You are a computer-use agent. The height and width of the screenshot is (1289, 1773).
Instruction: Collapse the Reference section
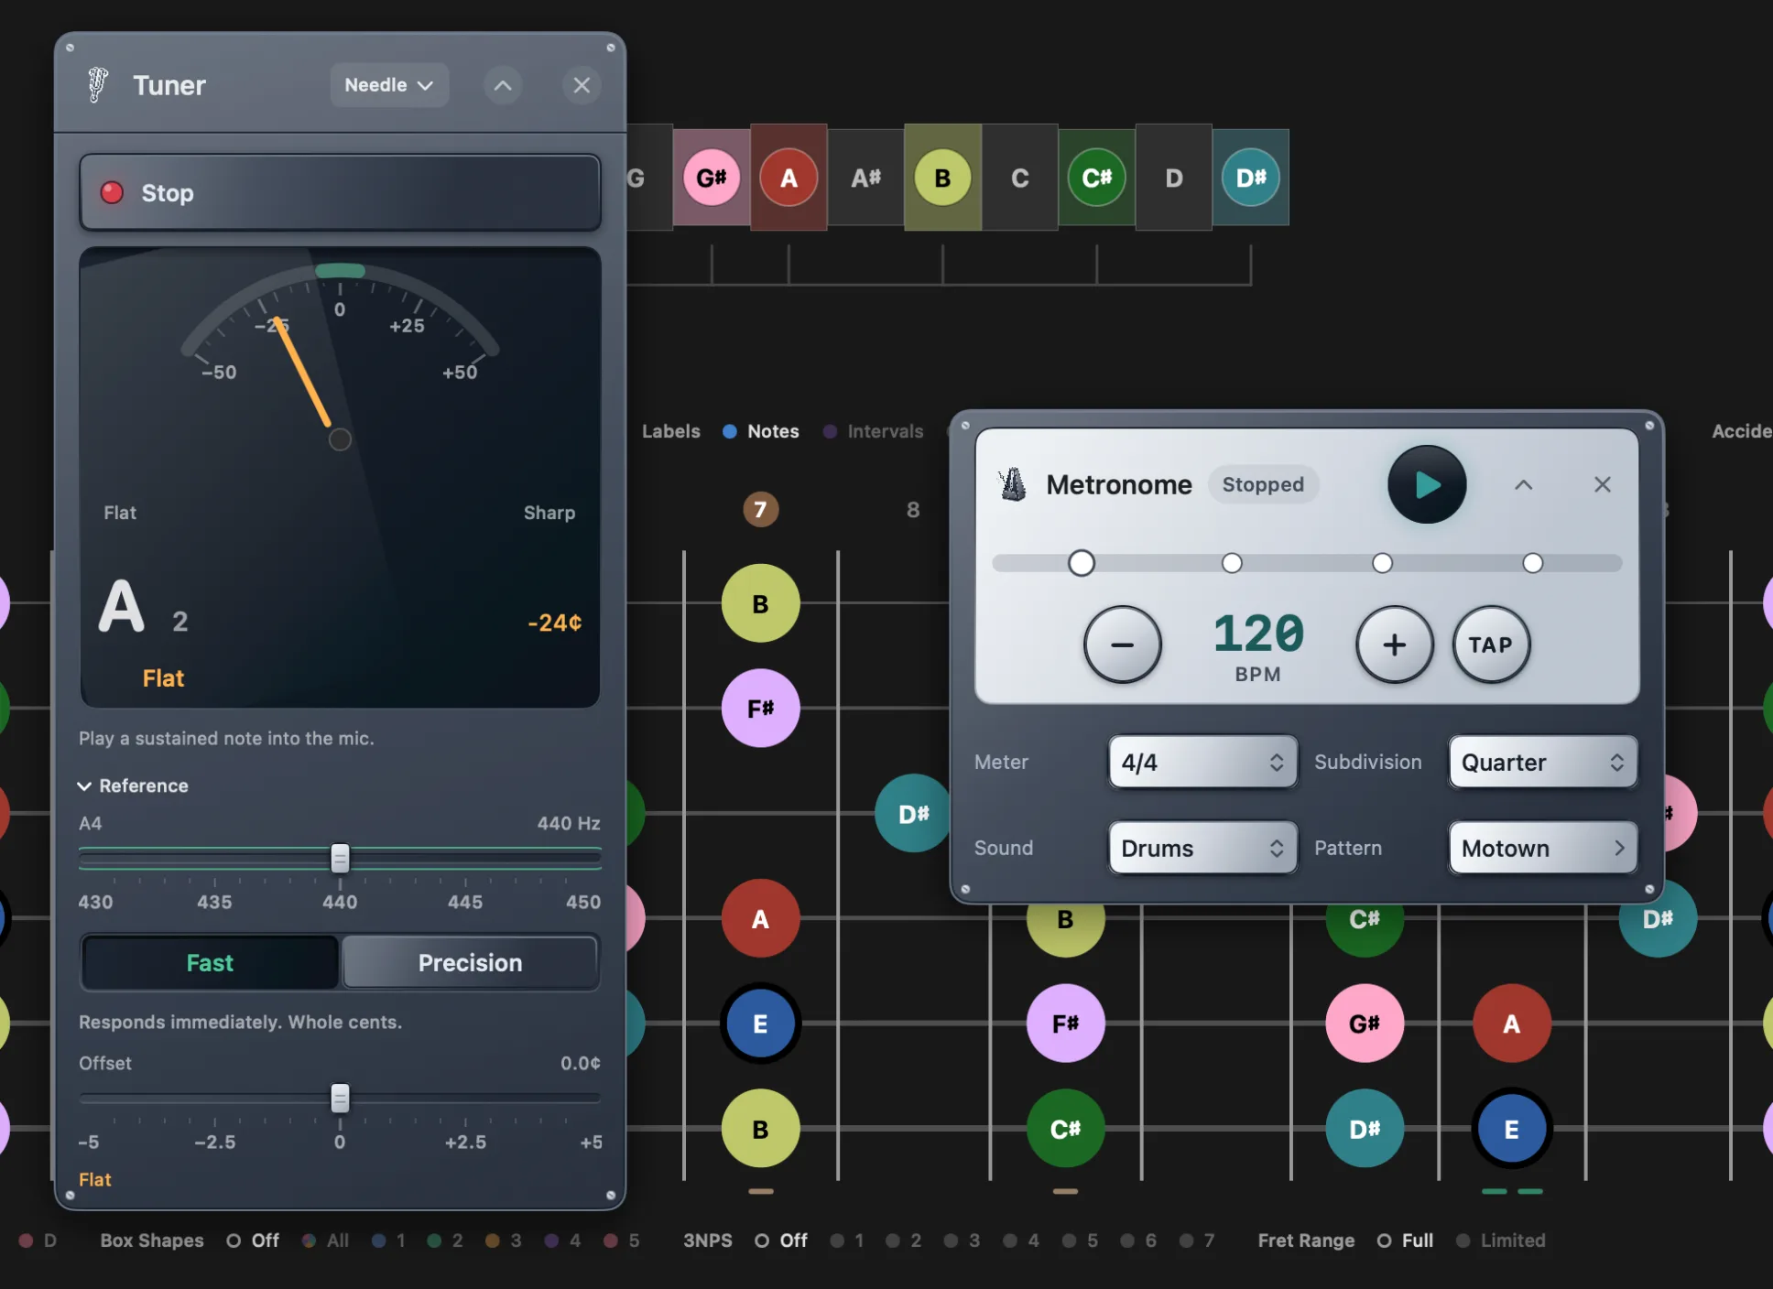pyautogui.click(x=134, y=785)
